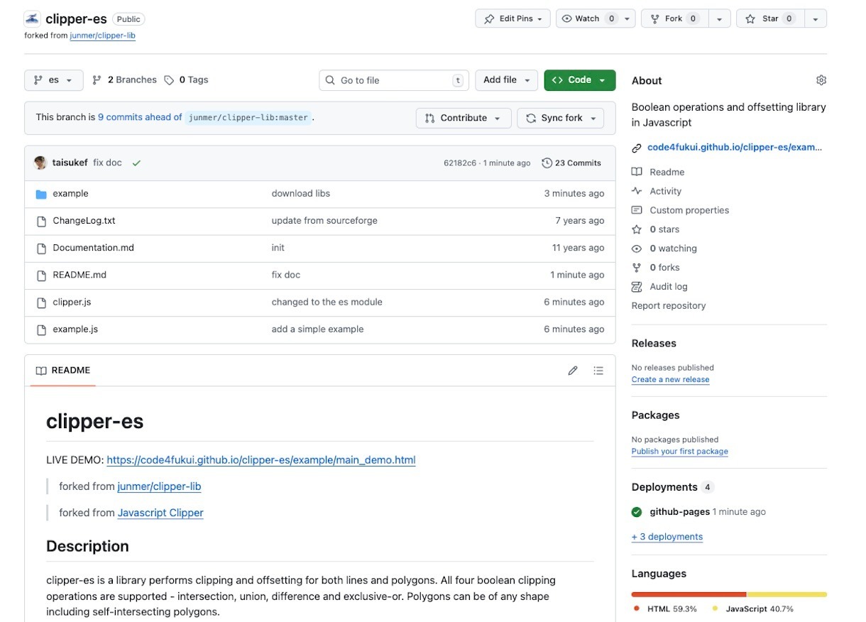Click the 'Create a new release' link

point(670,379)
